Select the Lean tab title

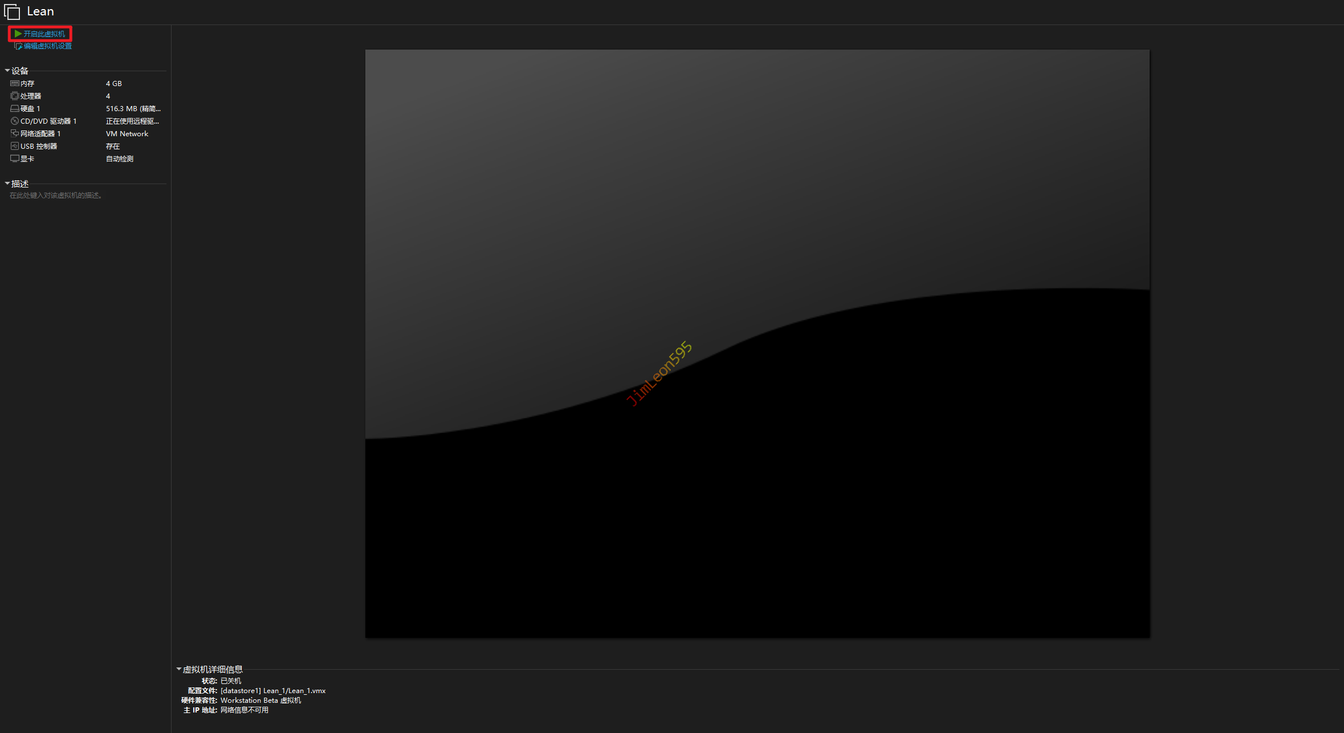(x=40, y=11)
